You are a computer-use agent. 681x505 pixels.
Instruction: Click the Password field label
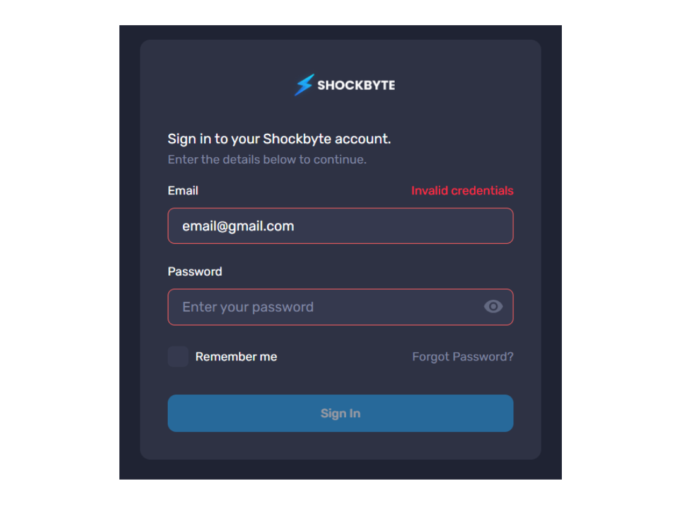pyautogui.click(x=195, y=271)
